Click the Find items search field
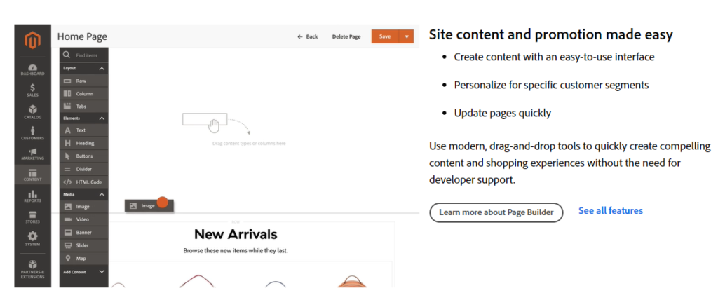 tap(88, 55)
